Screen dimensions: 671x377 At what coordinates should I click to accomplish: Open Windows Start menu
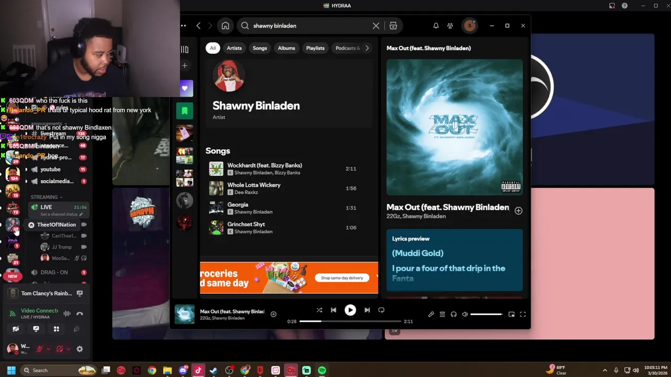tap(11, 370)
